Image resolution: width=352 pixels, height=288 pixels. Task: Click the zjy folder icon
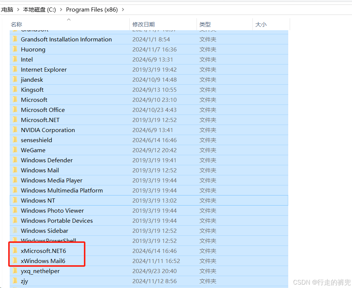point(15,281)
